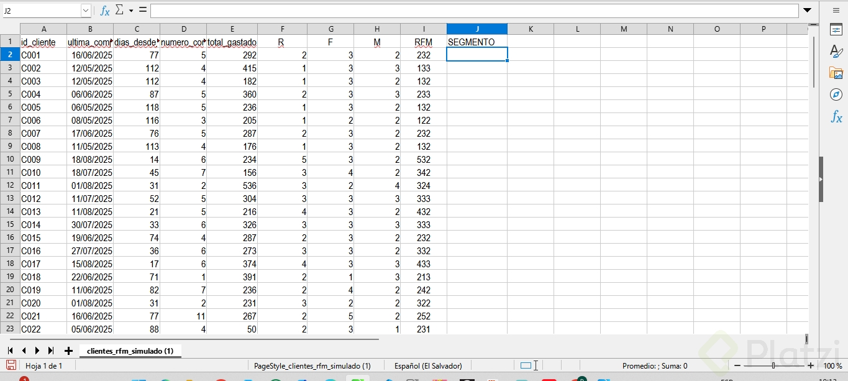Viewport: 848px width, 381px height.
Task: Open the sidebar Properties deck
Action: click(836, 30)
